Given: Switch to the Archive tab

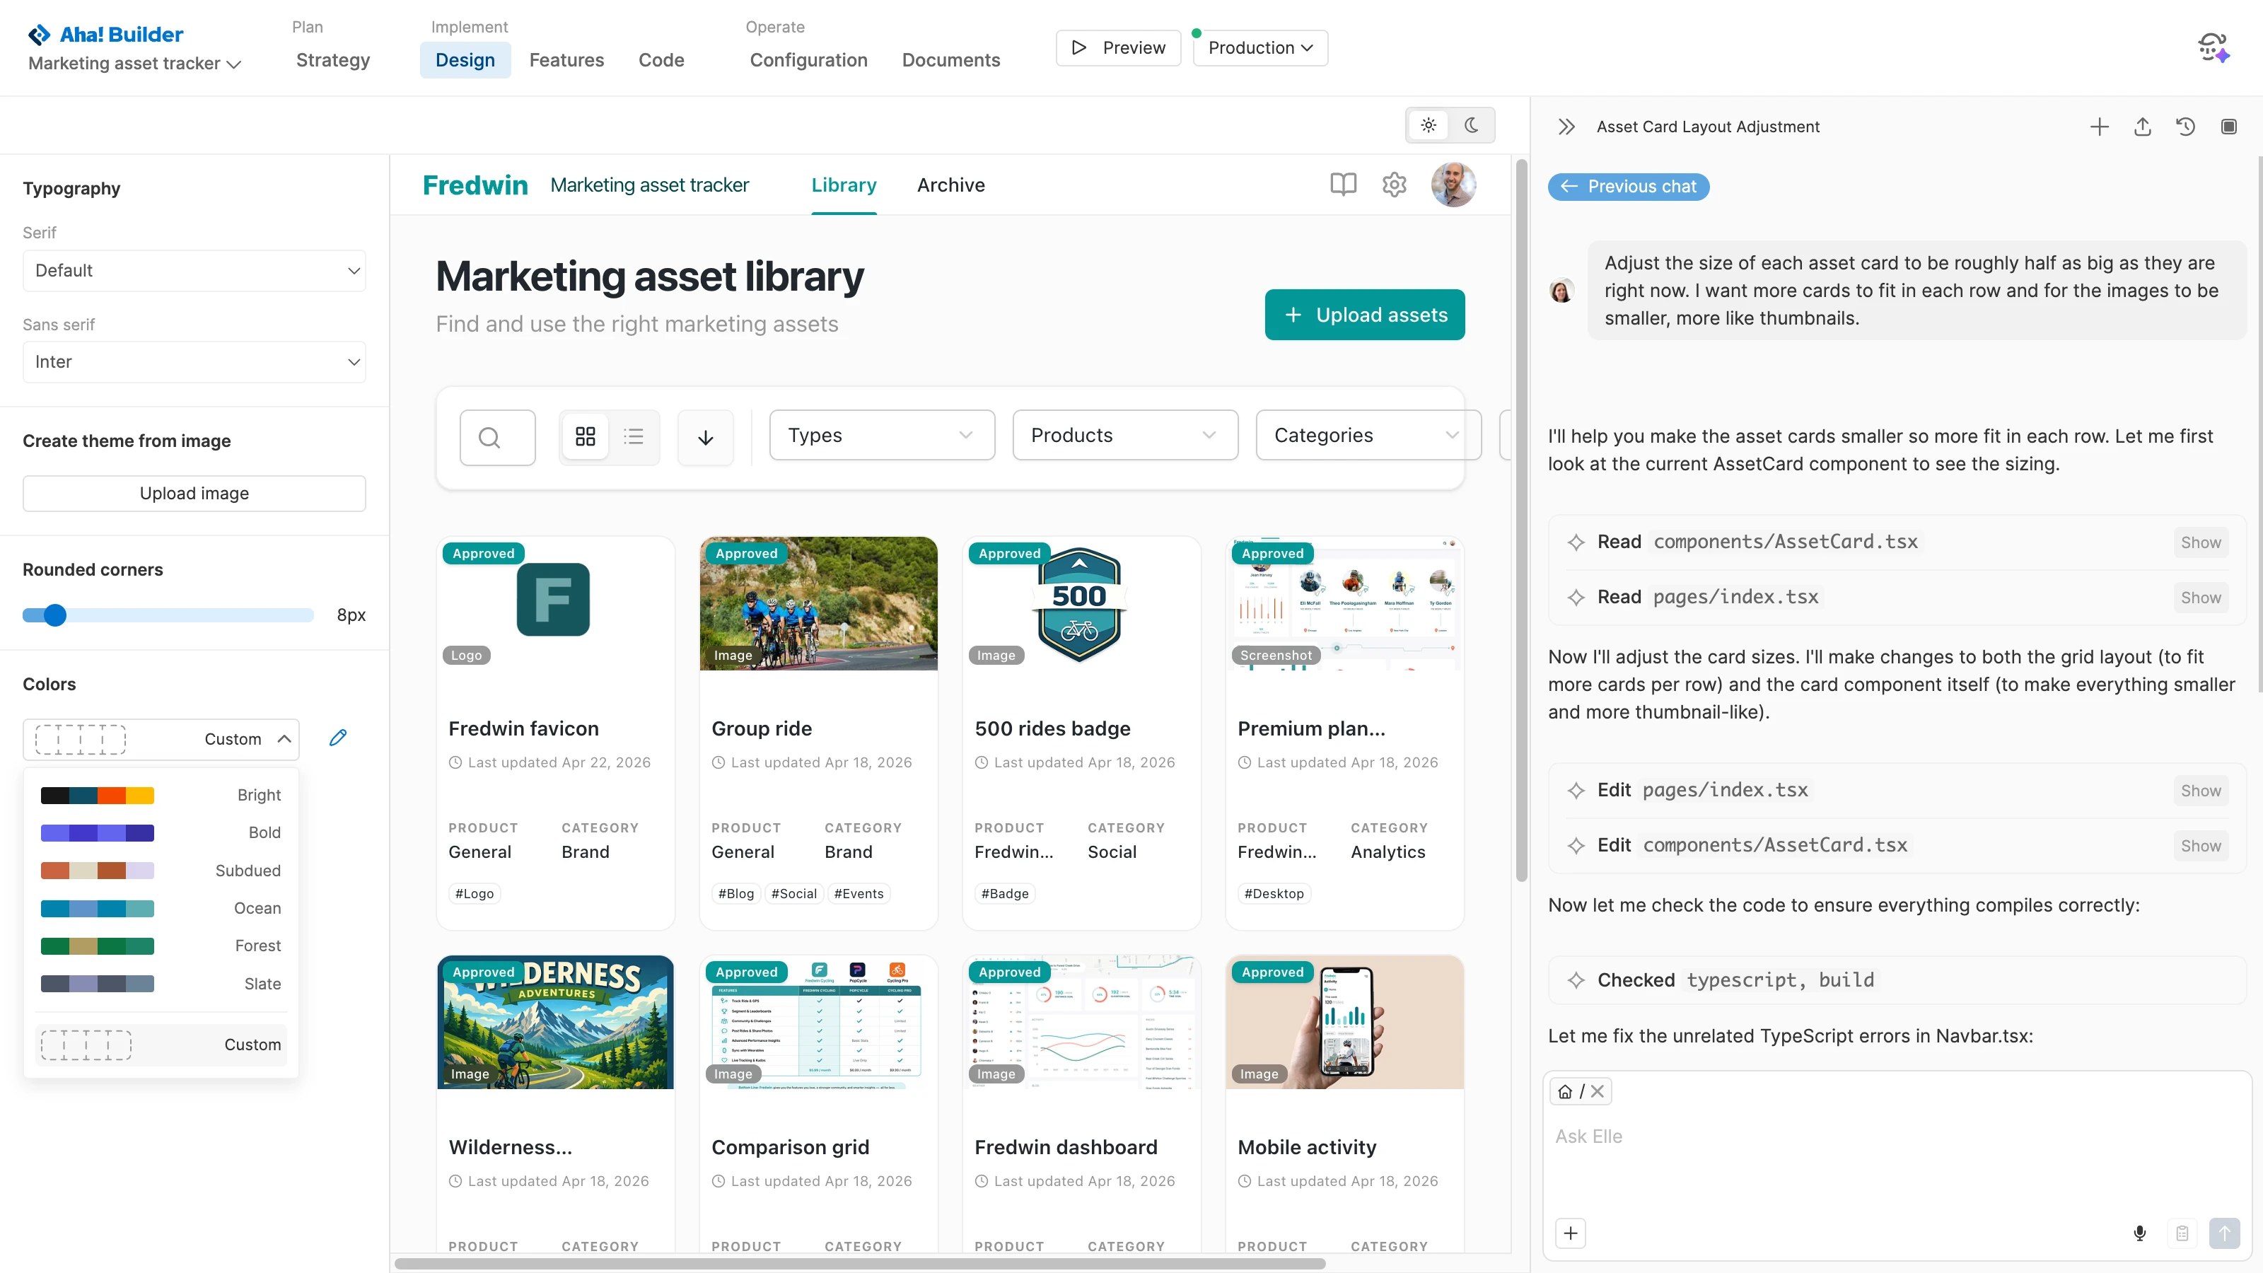Looking at the screenshot, I should click(x=950, y=185).
